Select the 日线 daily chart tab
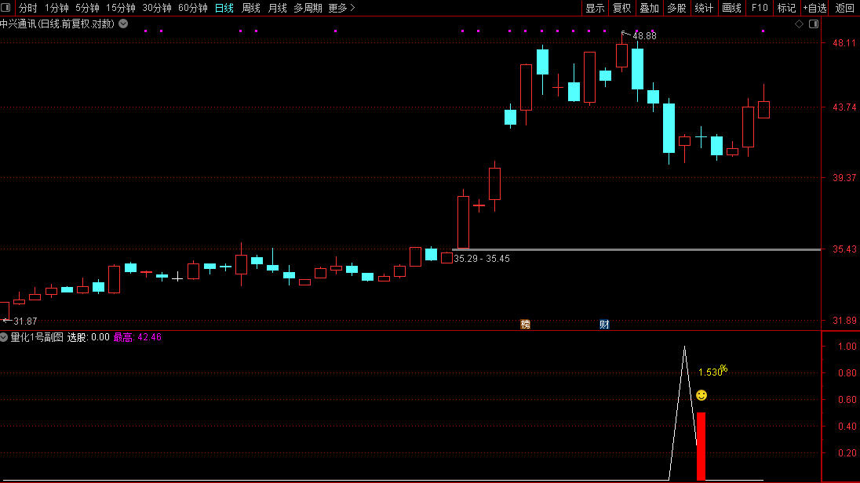The width and height of the screenshot is (860, 483). (224, 8)
